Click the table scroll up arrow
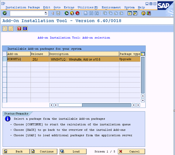Image resolution: width=175 pixels, height=155 pixels. point(143,96)
